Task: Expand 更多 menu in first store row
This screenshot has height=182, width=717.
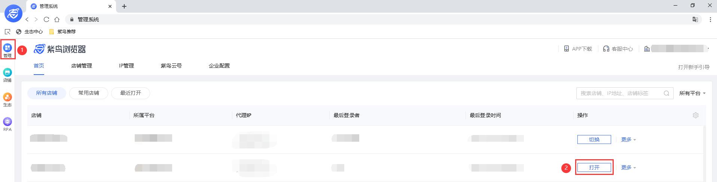Action: [628, 139]
